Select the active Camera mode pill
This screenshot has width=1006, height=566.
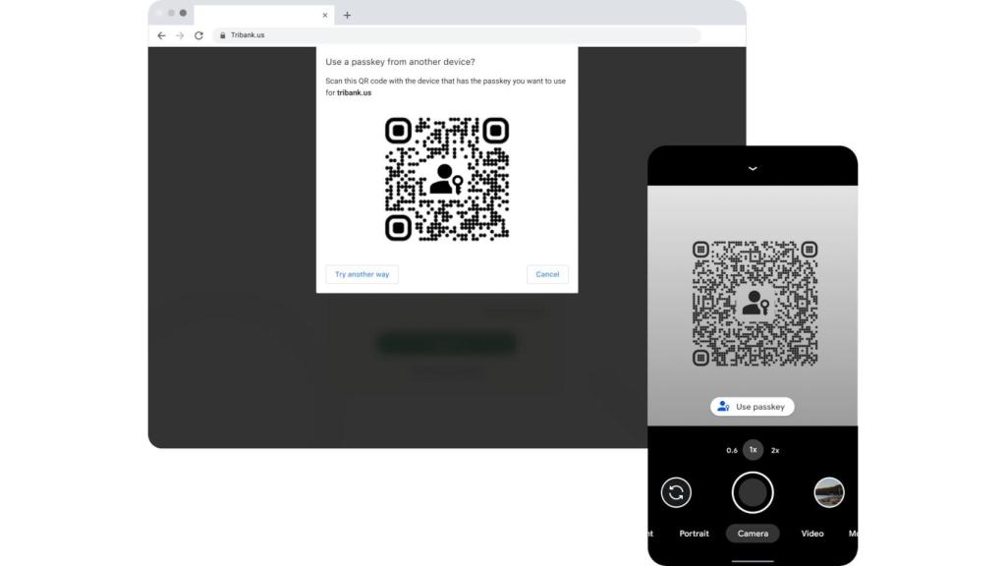(x=752, y=534)
